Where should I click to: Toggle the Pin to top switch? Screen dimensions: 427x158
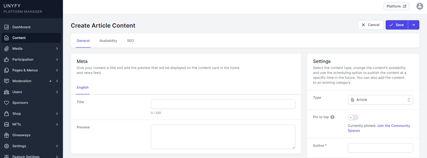click(353, 118)
